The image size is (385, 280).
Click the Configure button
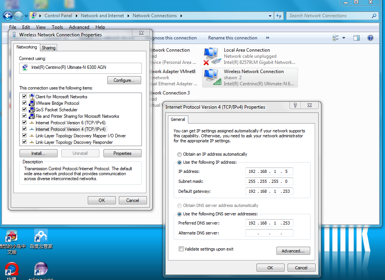[x=124, y=80]
